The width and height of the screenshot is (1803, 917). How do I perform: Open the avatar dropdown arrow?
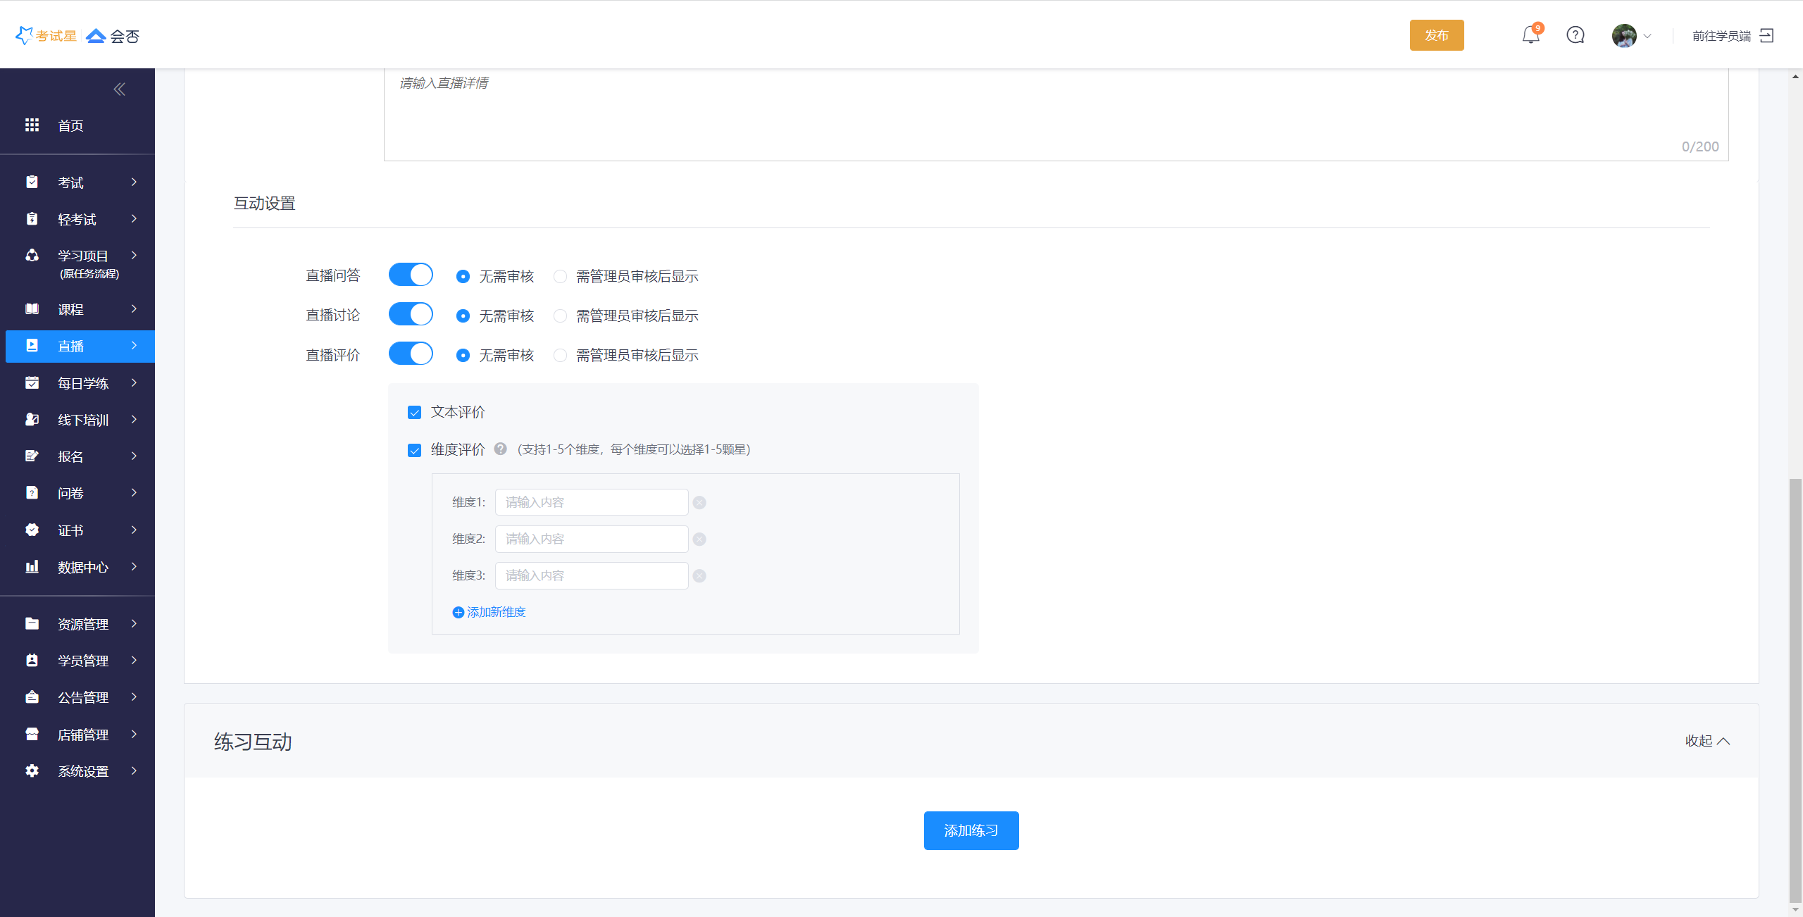click(x=1647, y=36)
